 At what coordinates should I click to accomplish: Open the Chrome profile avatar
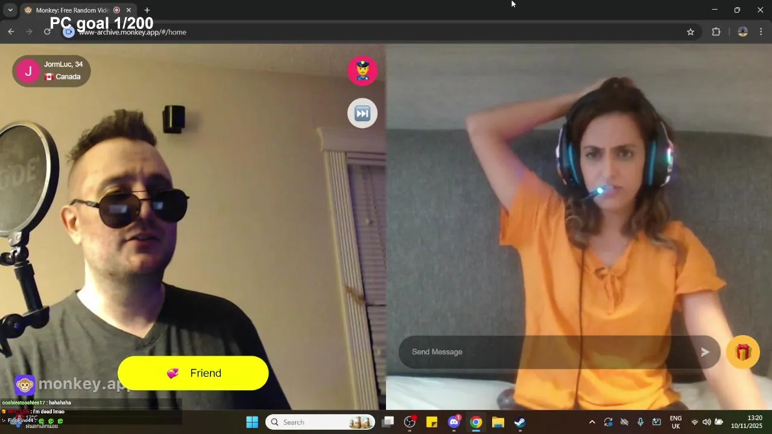tap(743, 32)
